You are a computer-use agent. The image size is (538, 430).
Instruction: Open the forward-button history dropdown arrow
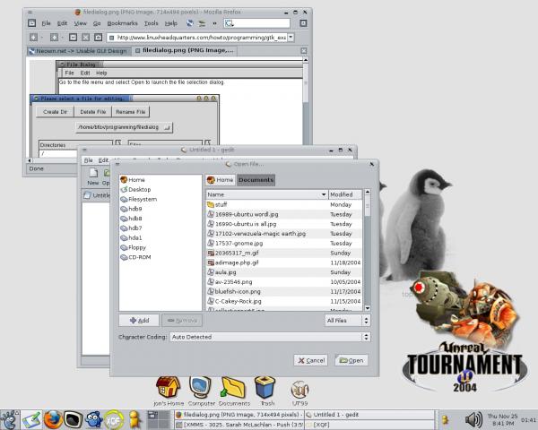click(x=62, y=38)
